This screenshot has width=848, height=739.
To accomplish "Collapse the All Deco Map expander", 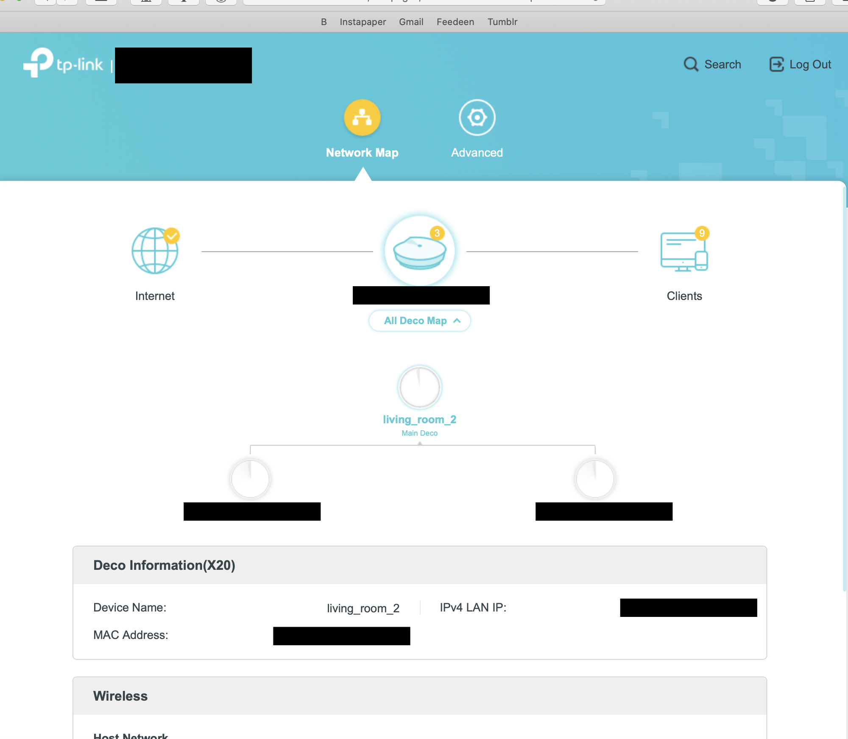I will [x=419, y=321].
